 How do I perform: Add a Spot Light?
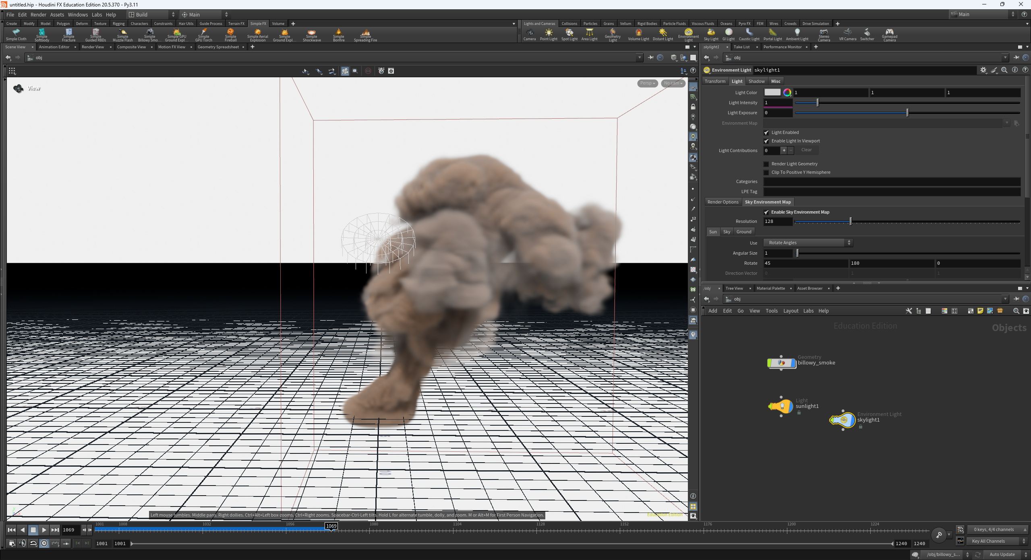pyautogui.click(x=569, y=35)
